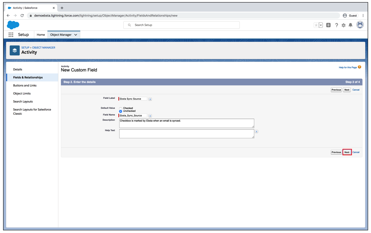Open the user profile avatar
The width and height of the screenshot is (371, 233).
click(360, 25)
